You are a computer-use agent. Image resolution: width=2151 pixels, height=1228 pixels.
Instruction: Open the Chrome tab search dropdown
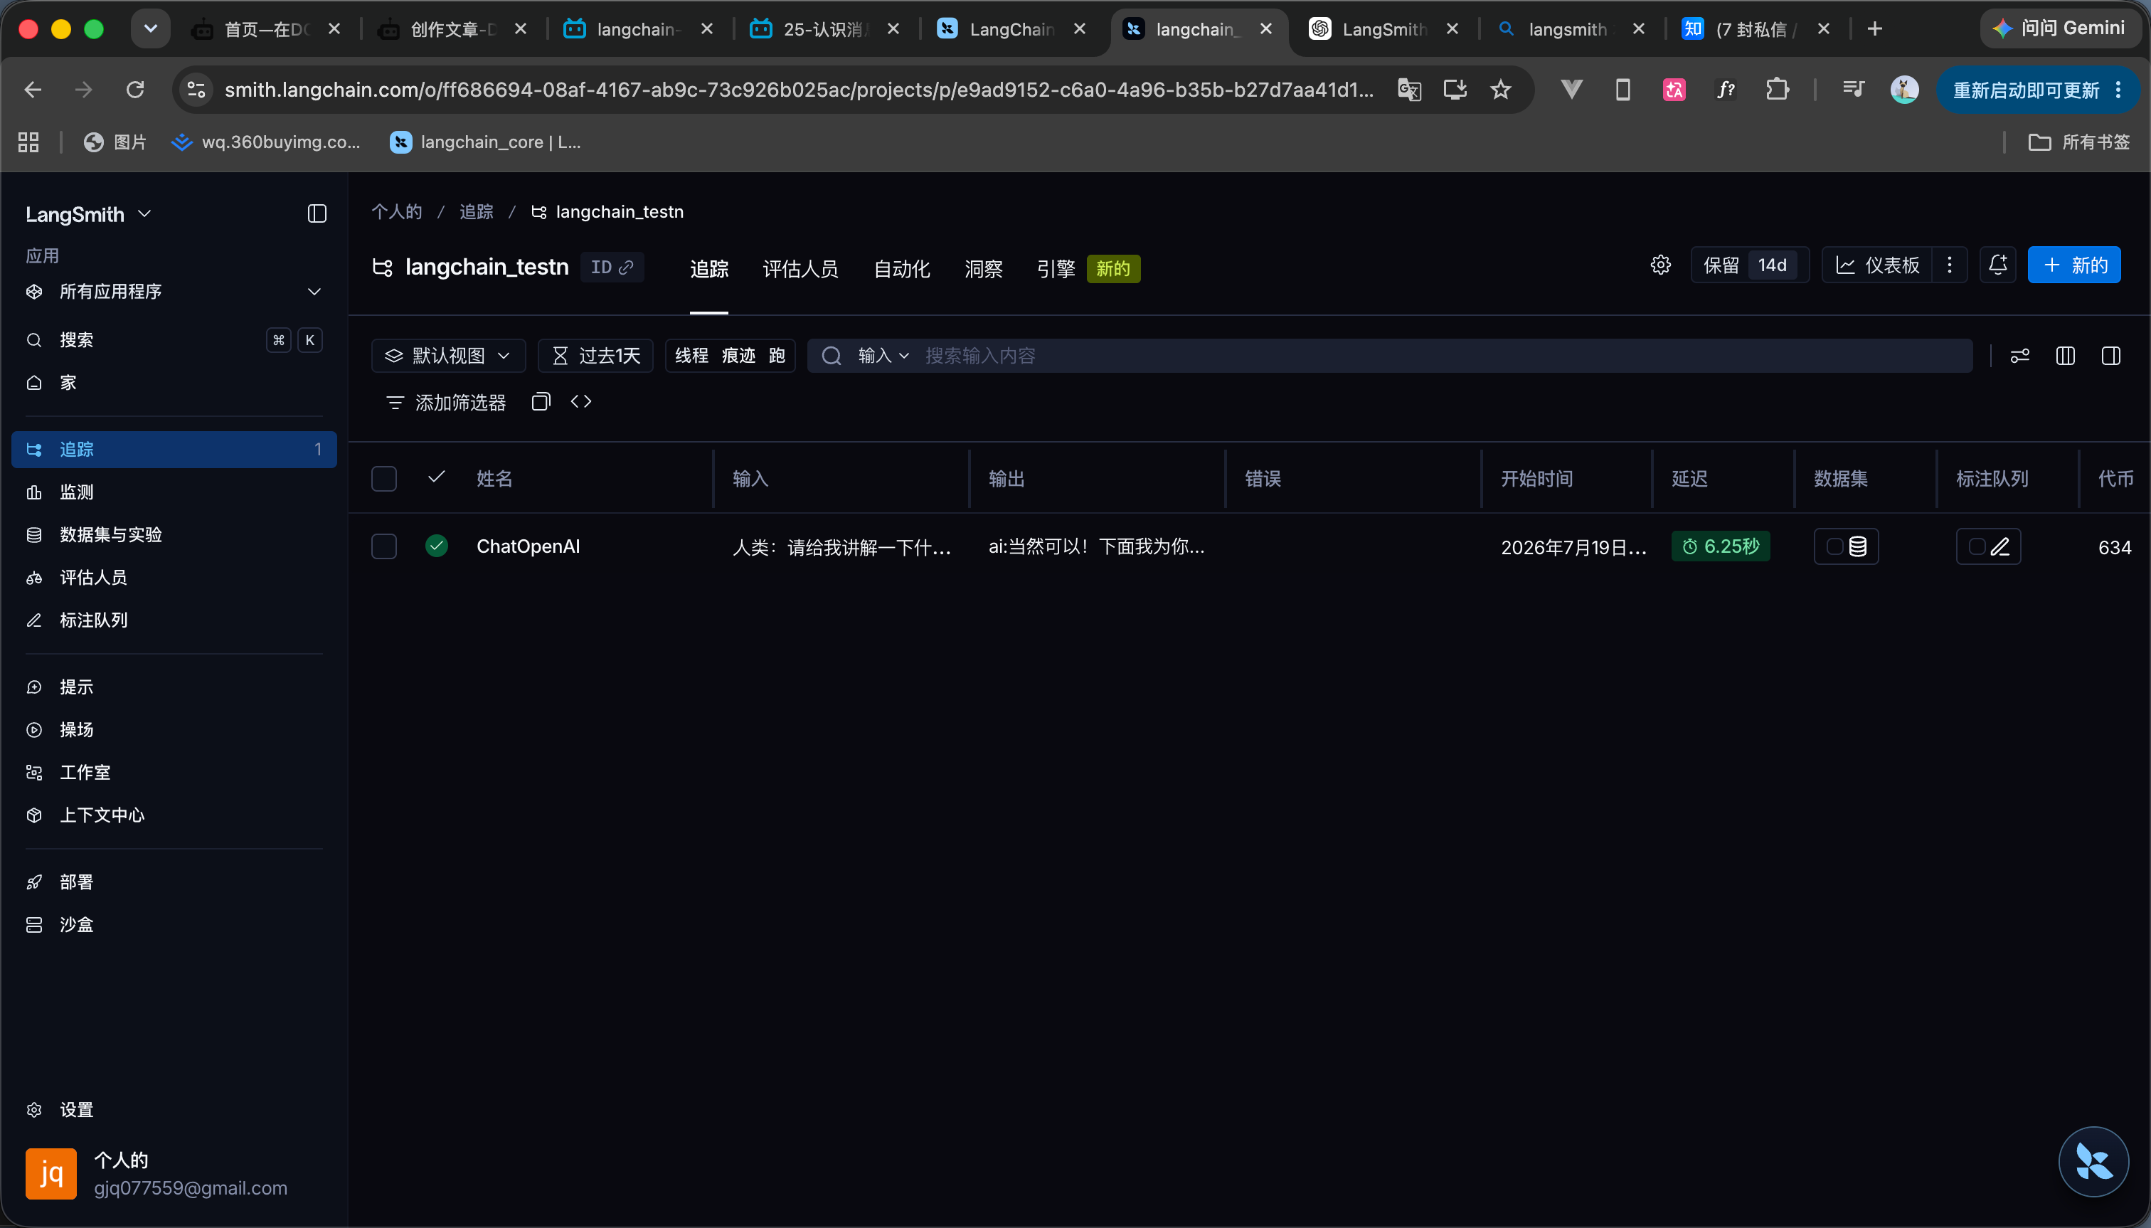click(x=150, y=28)
